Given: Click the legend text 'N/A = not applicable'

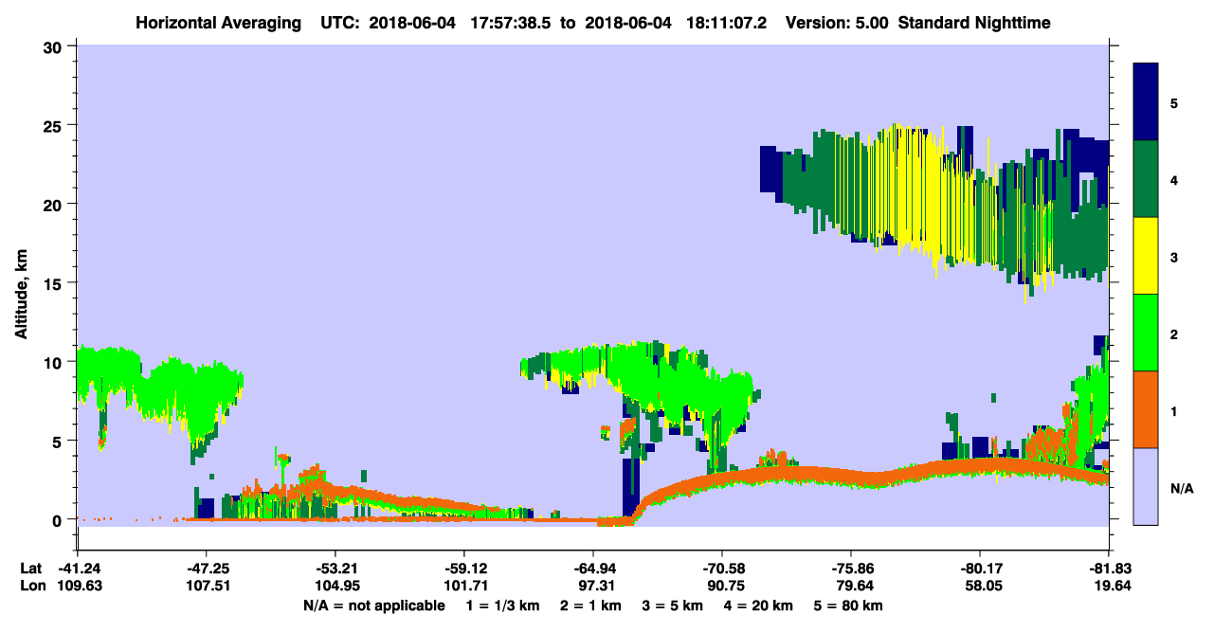Looking at the screenshot, I should [373, 605].
